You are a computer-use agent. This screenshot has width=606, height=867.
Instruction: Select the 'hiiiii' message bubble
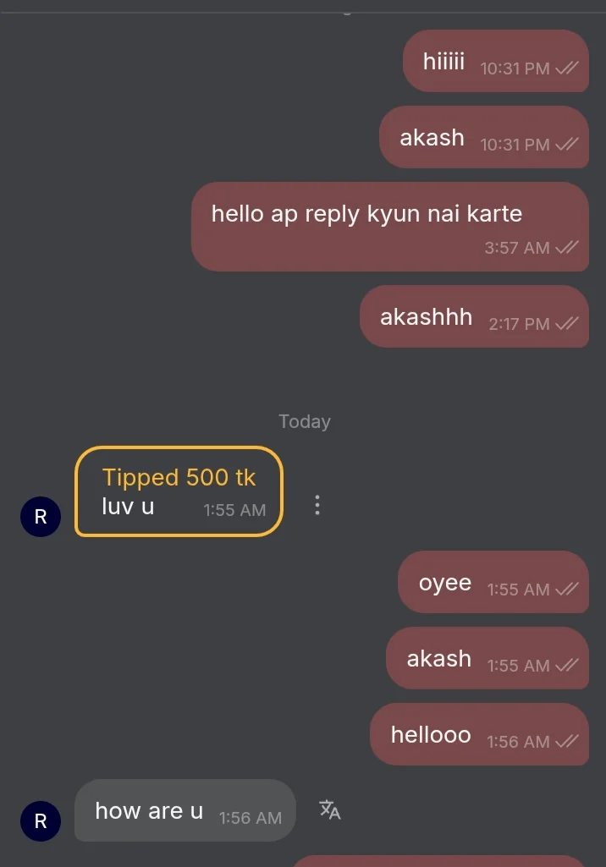(496, 61)
